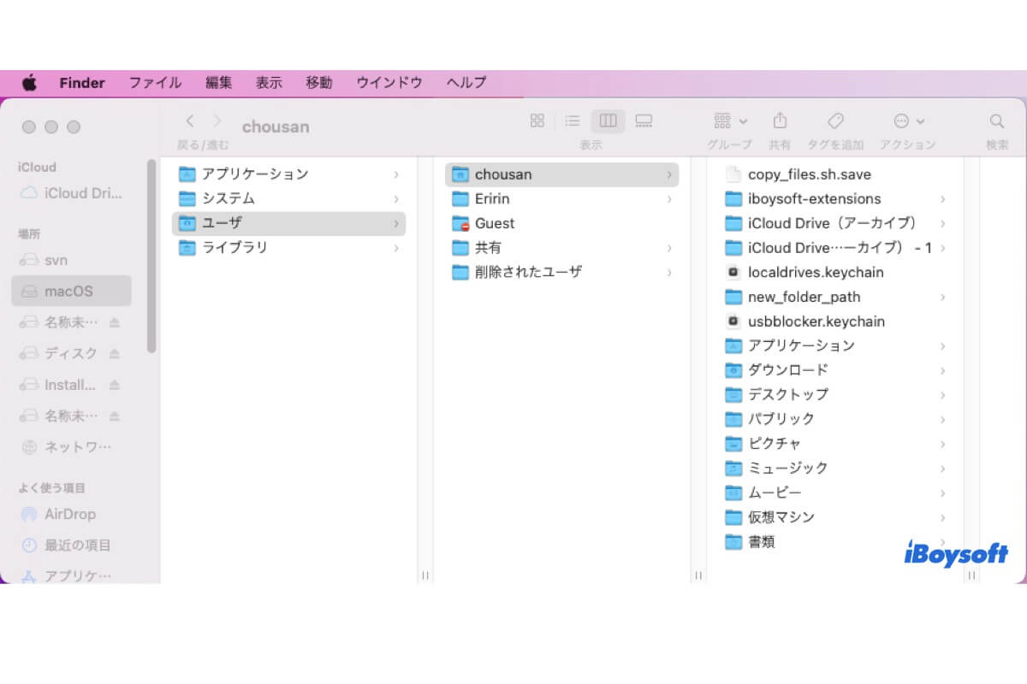The width and height of the screenshot is (1027, 684).
Task: Switch to icon view in toolbar
Action: point(537,121)
